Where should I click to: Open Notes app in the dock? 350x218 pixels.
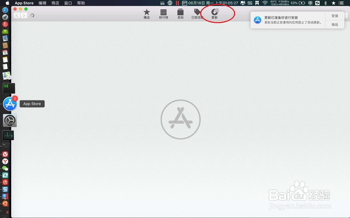[5, 60]
